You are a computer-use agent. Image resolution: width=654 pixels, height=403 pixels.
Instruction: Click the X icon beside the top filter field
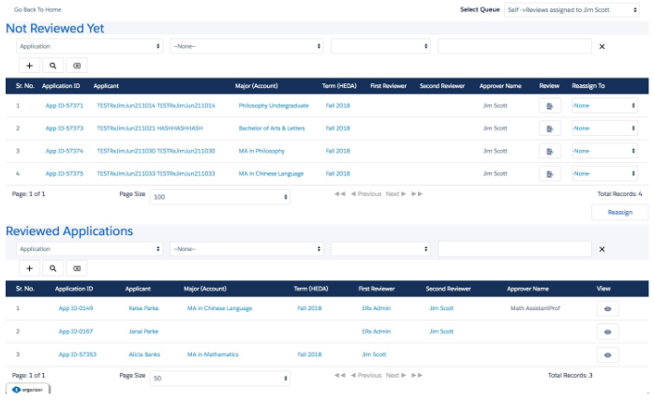602,46
